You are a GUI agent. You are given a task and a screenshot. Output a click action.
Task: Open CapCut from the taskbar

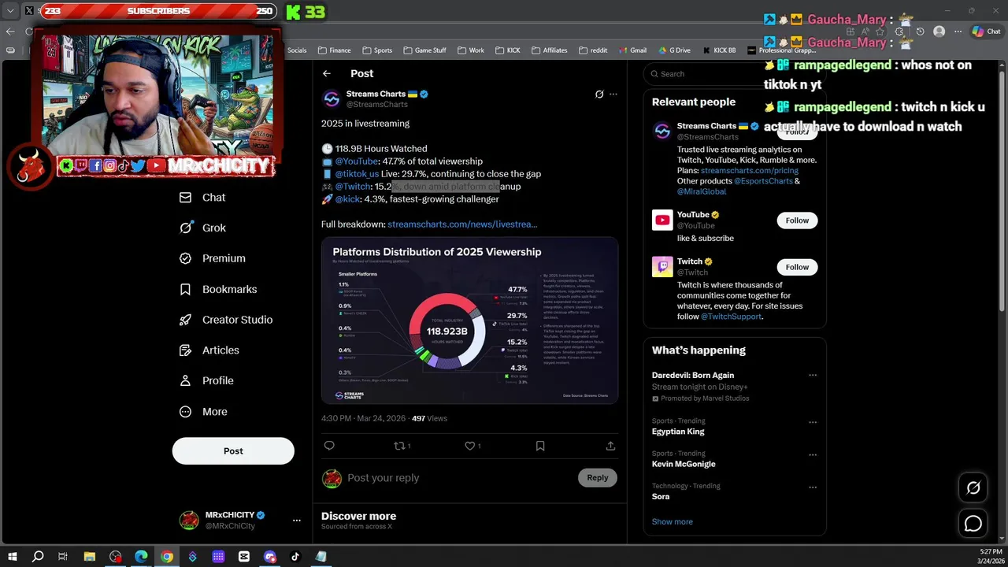(244, 557)
